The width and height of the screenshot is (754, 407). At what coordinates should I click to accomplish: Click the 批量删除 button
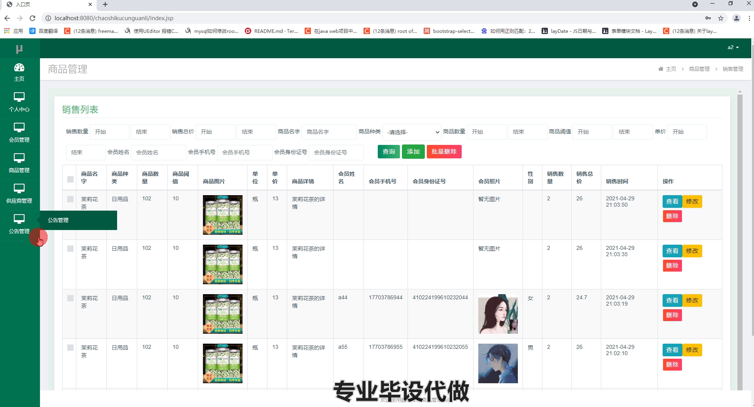point(444,152)
